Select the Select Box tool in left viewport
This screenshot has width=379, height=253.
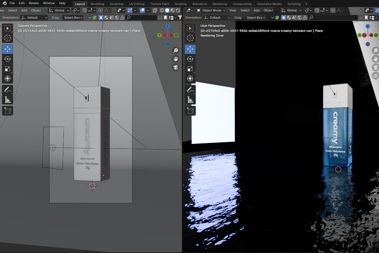[x=8, y=28]
